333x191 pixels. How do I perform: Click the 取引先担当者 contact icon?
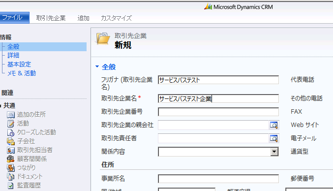tap(11, 150)
